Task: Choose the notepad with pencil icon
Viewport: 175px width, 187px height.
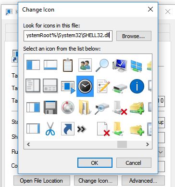Action: (103, 86)
